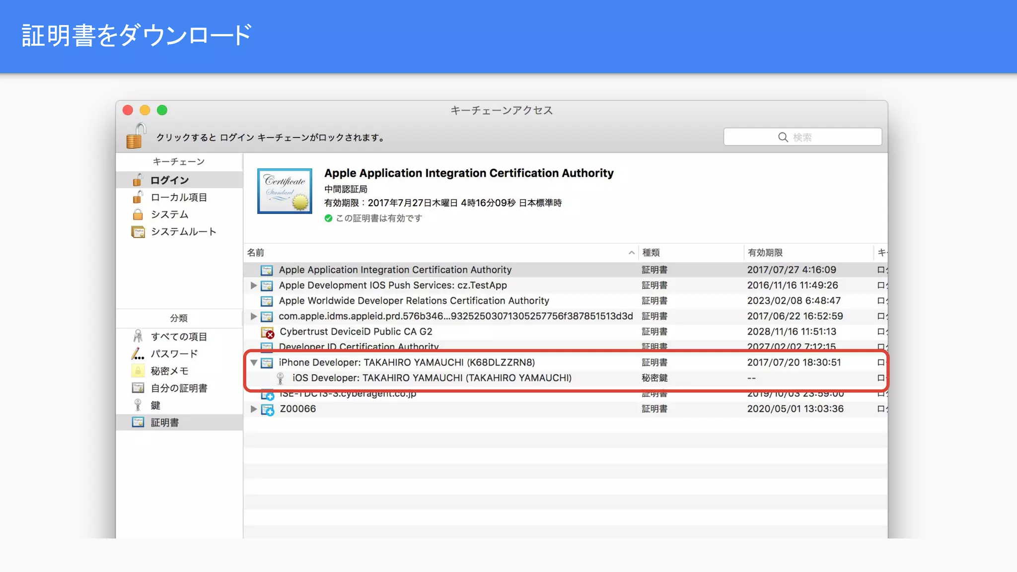Click the sort arrow in the 名前 column
The height and width of the screenshot is (572, 1017).
click(x=631, y=253)
